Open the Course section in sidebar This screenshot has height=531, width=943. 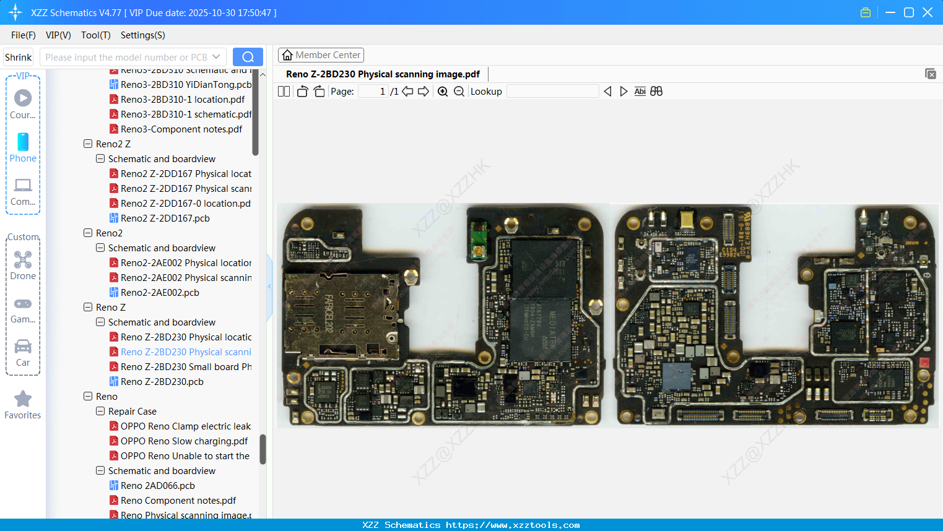[x=23, y=104]
